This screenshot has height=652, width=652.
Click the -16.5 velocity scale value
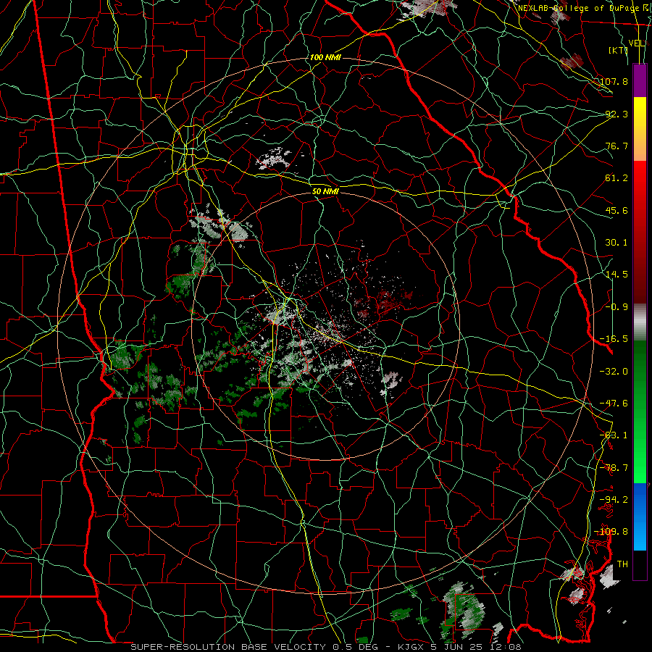coord(614,339)
